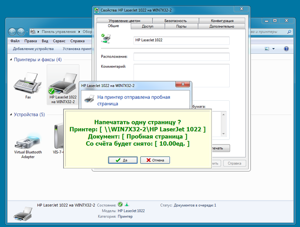300x227 pixels.
Task: Expand the arrow after Панель управления breadcrumb
Action: click(79, 32)
